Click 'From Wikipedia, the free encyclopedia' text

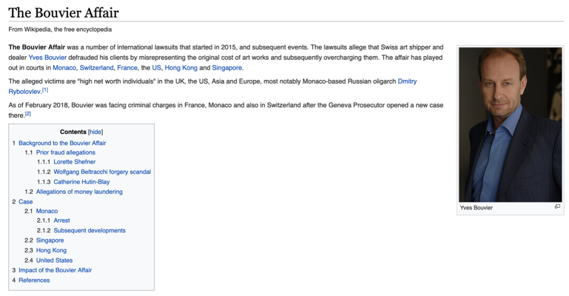coord(60,29)
